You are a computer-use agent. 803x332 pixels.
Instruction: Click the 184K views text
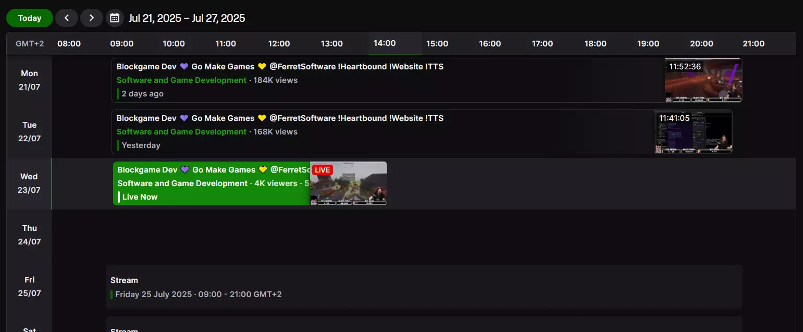tap(275, 80)
